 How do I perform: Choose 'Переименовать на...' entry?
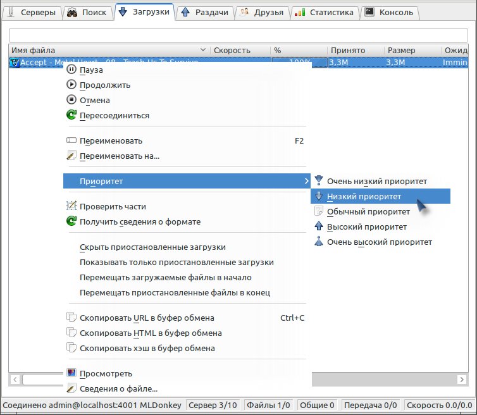[x=187, y=156]
